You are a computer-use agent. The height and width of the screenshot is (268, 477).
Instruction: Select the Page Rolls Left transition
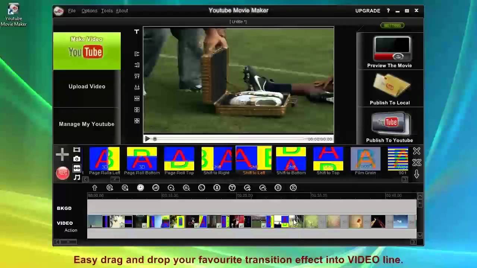(x=104, y=161)
